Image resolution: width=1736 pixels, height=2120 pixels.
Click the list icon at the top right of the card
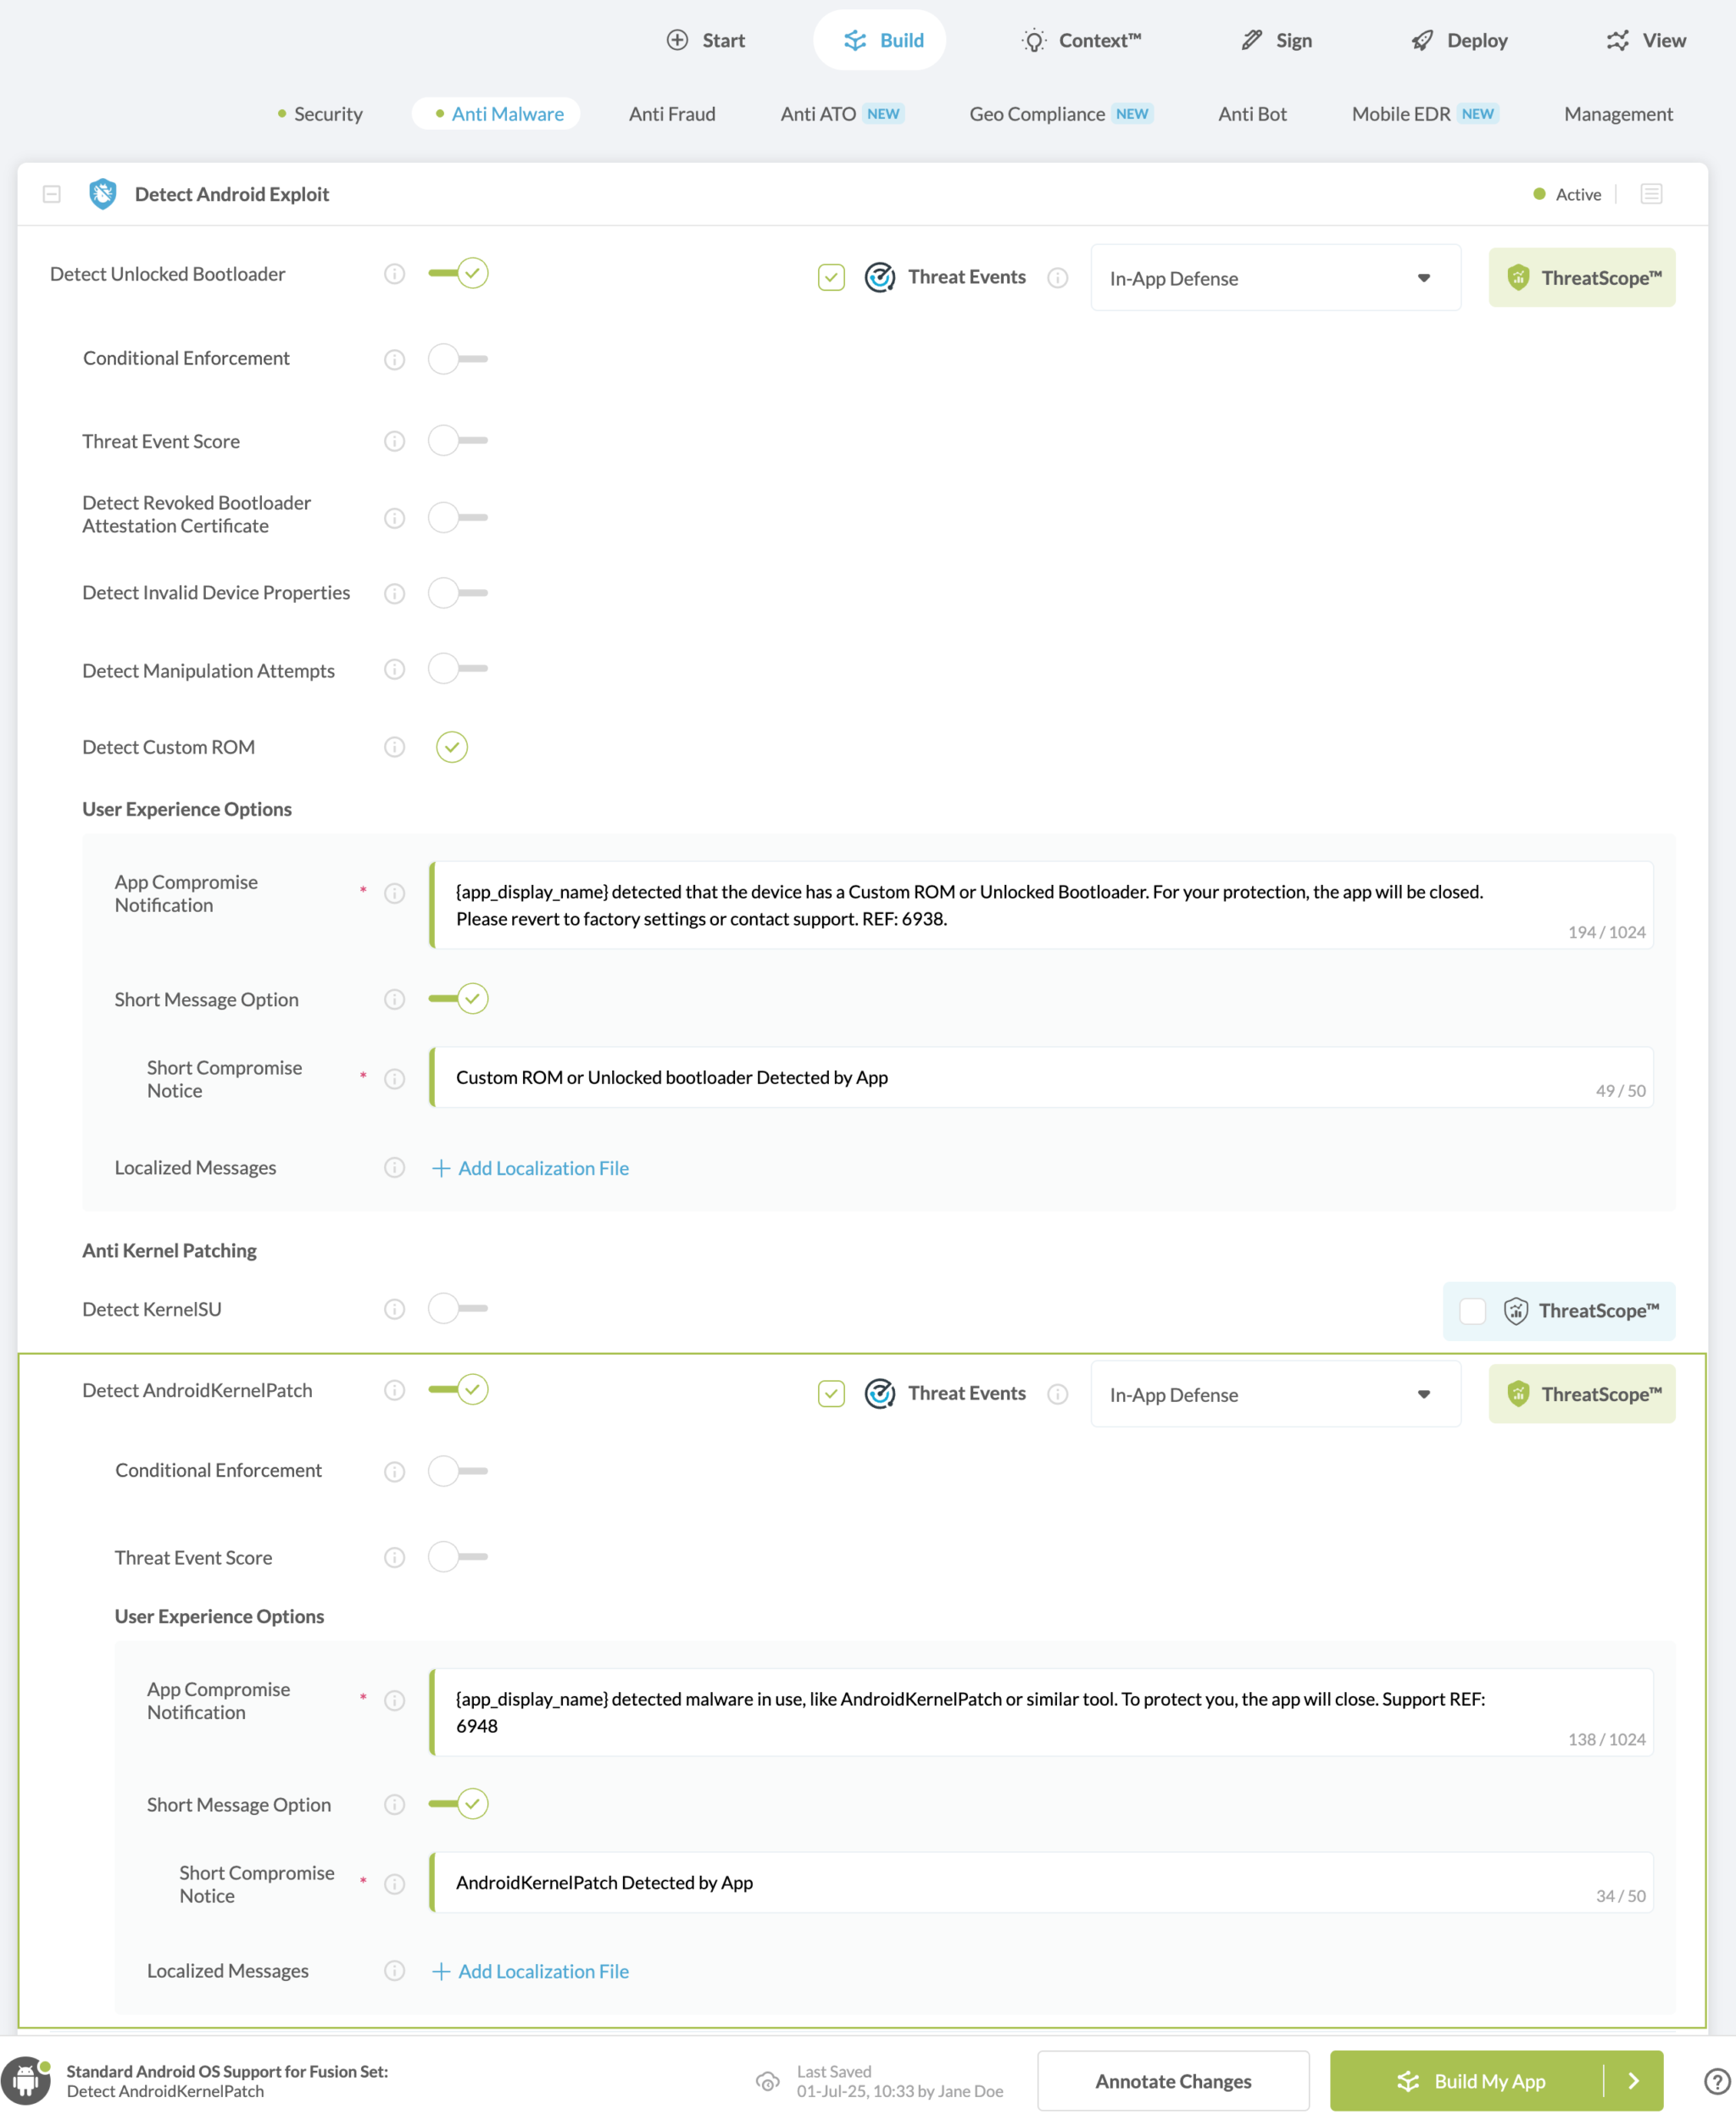pos(1651,193)
